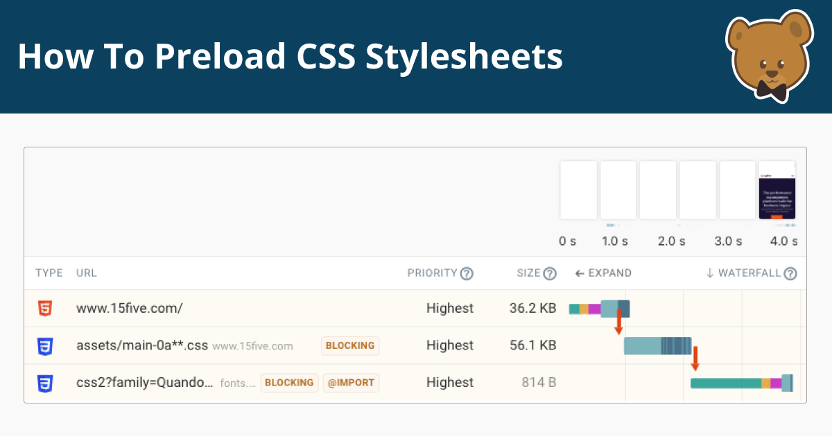
Task: Click the TYPE column header
Action: coord(49,273)
